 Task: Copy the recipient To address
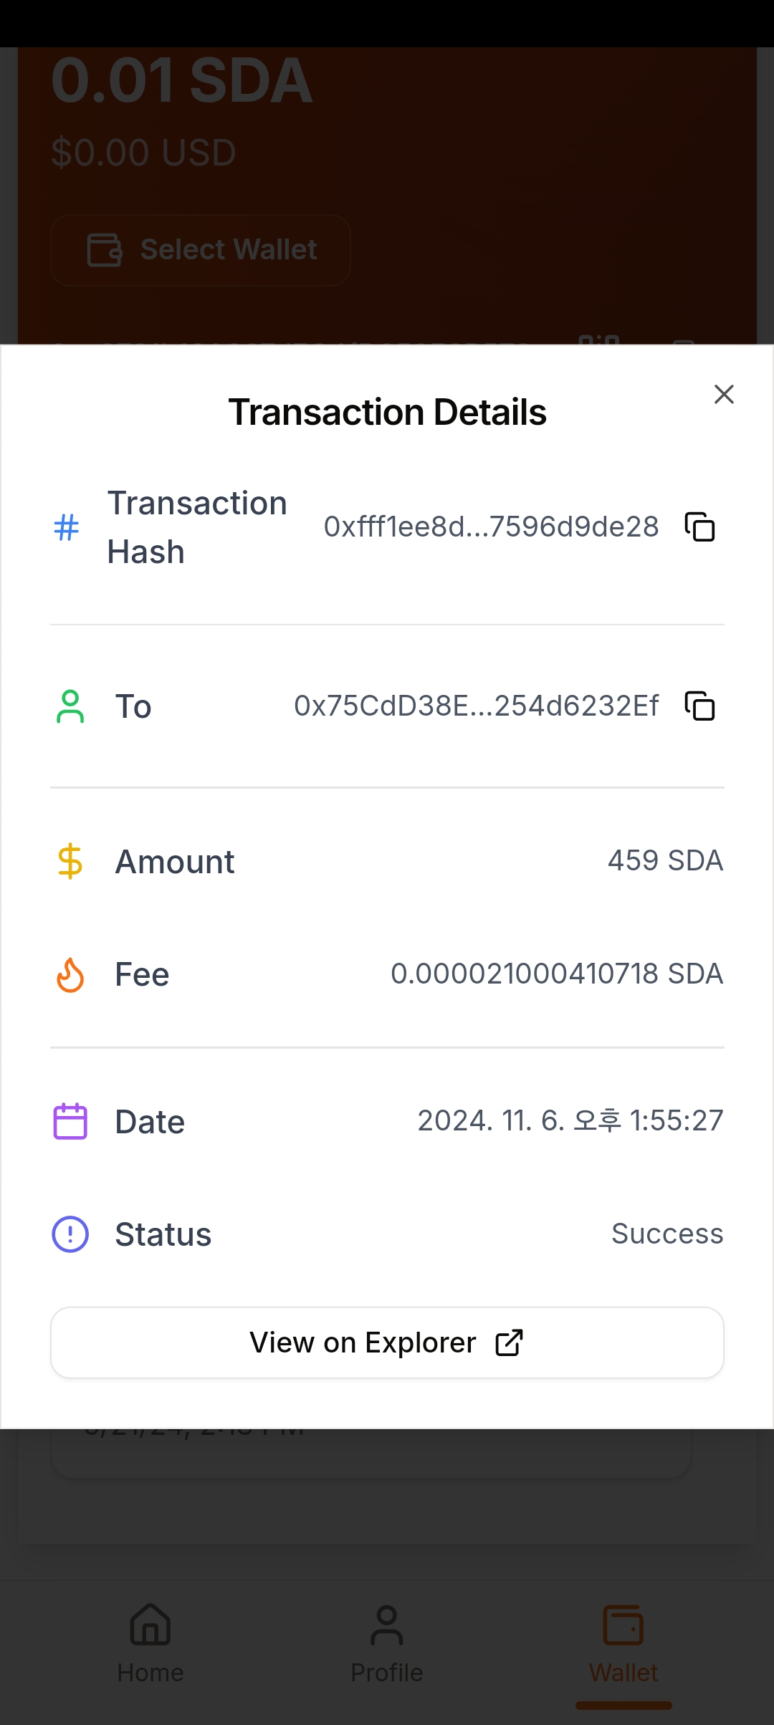pos(699,706)
